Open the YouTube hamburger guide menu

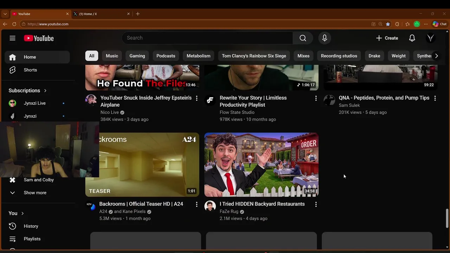(12, 38)
